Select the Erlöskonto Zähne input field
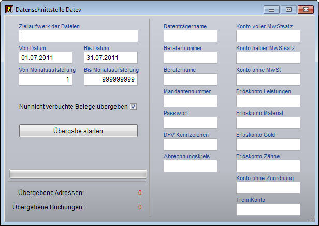319x226 pixels. coord(268,166)
